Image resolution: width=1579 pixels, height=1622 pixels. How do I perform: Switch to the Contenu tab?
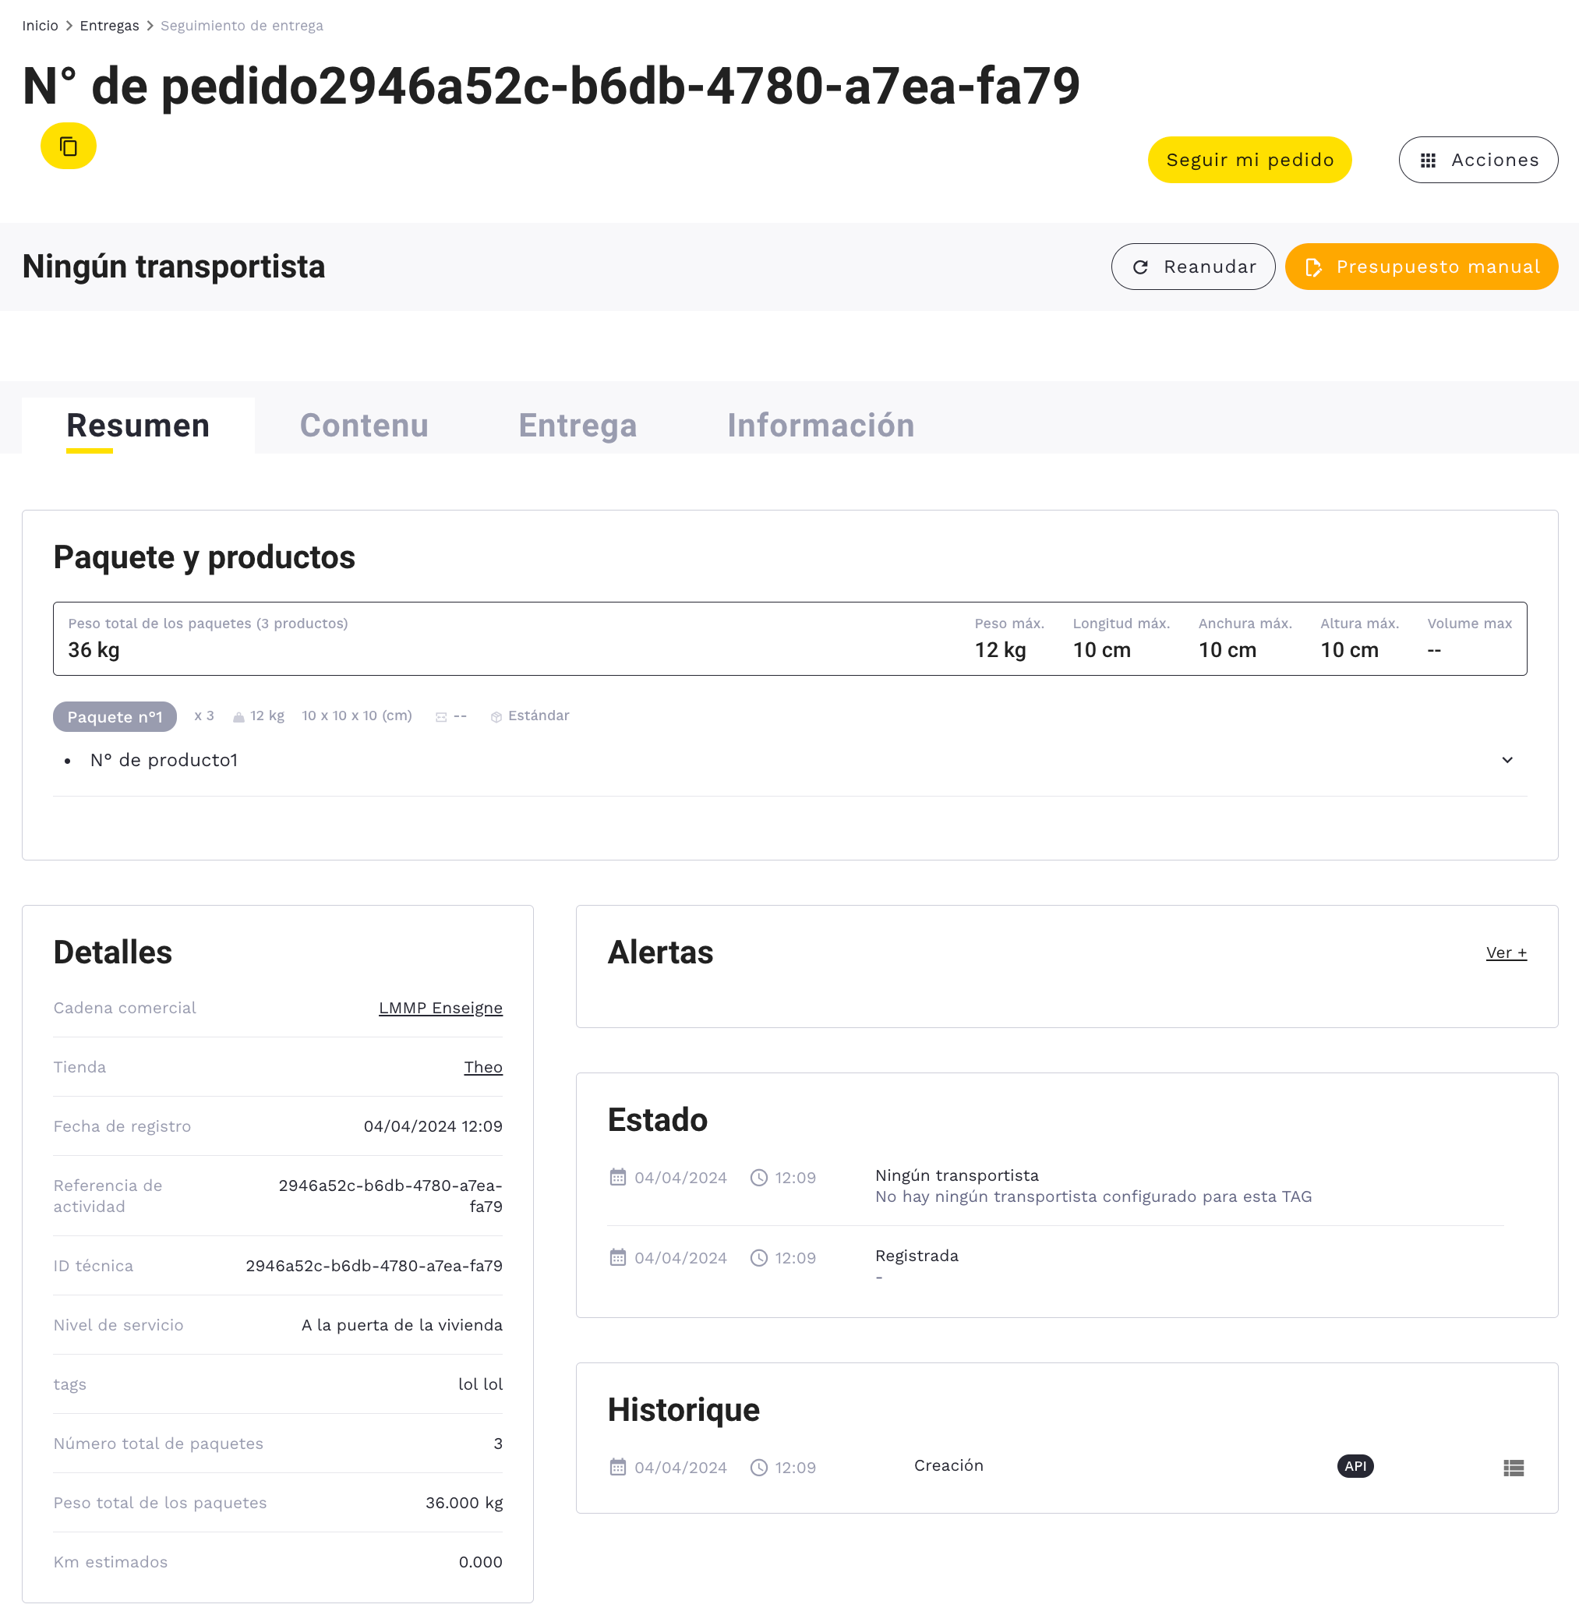tap(364, 426)
